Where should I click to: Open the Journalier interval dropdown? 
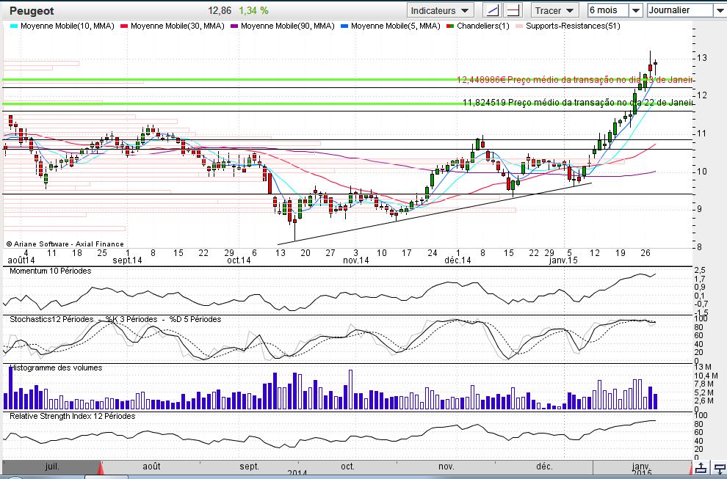(718, 10)
